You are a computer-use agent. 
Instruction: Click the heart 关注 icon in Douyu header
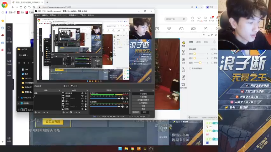tap(199, 18)
